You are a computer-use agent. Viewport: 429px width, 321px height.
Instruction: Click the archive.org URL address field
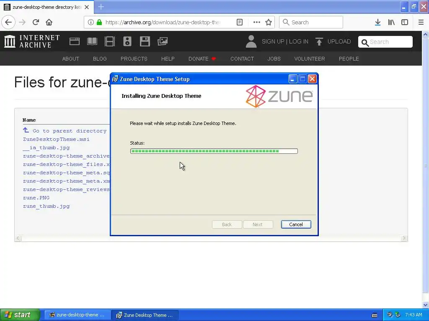(163, 22)
